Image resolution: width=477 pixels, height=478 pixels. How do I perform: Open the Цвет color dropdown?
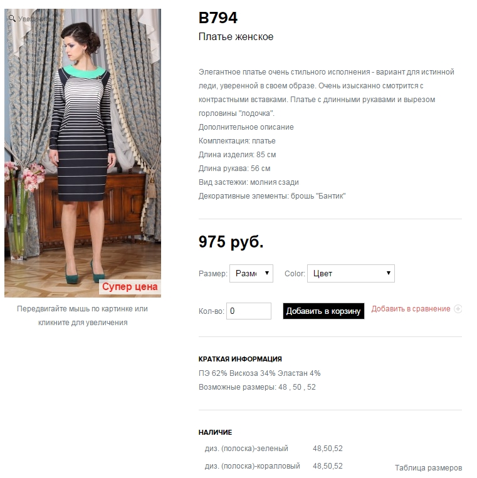(x=351, y=273)
